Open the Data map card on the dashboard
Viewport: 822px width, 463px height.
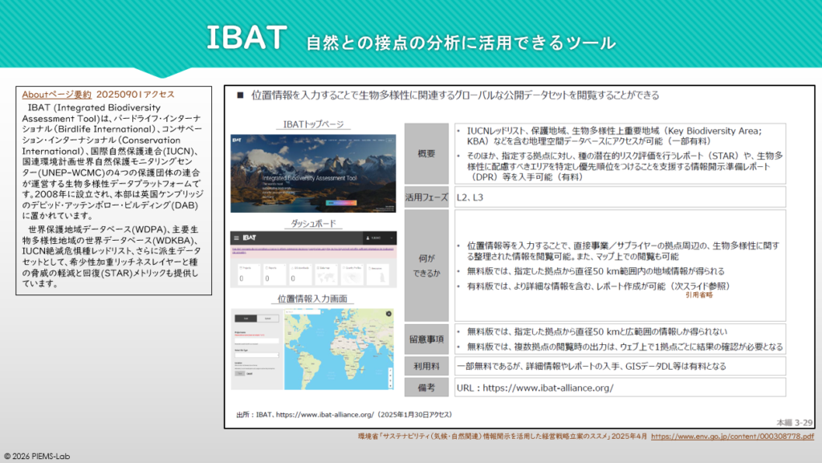coord(328,274)
